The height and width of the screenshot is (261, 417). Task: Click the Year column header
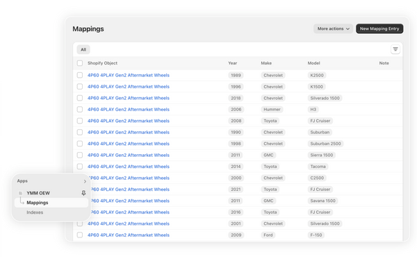click(x=232, y=63)
